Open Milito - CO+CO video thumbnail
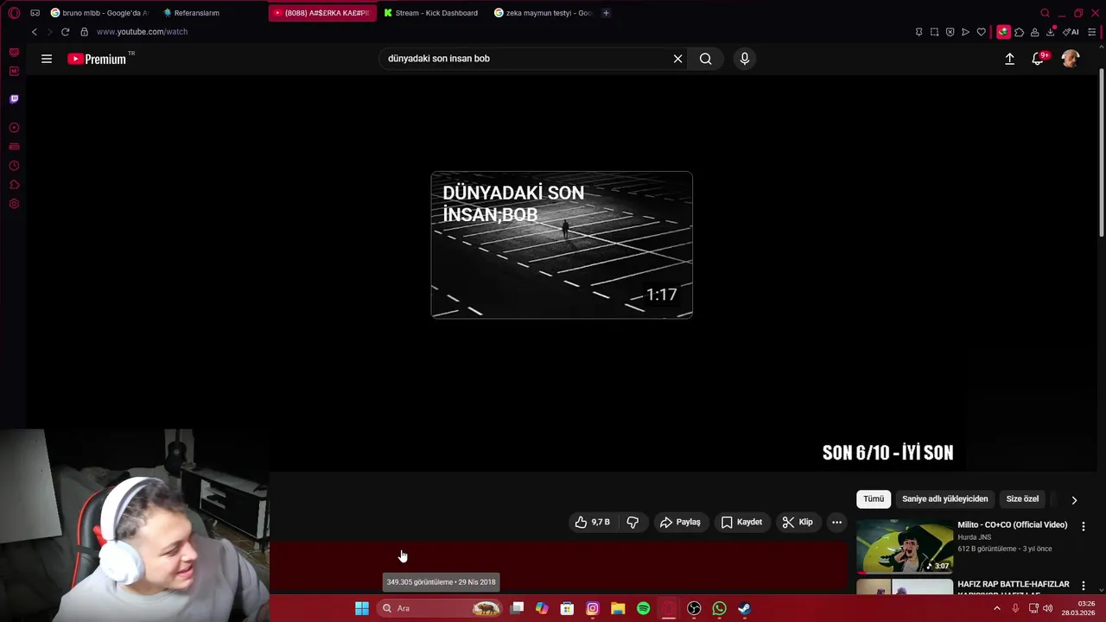 click(x=905, y=546)
